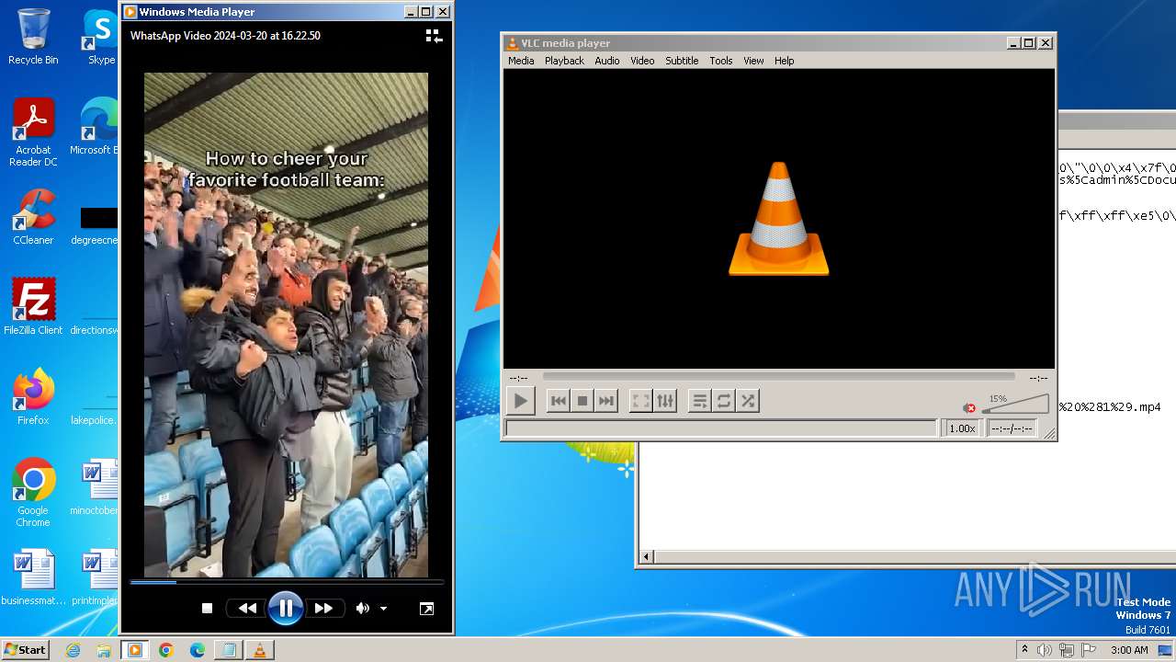The image size is (1176, 662).
Task: Open Recycle Bin on the desktop
Action: (33, 37)
